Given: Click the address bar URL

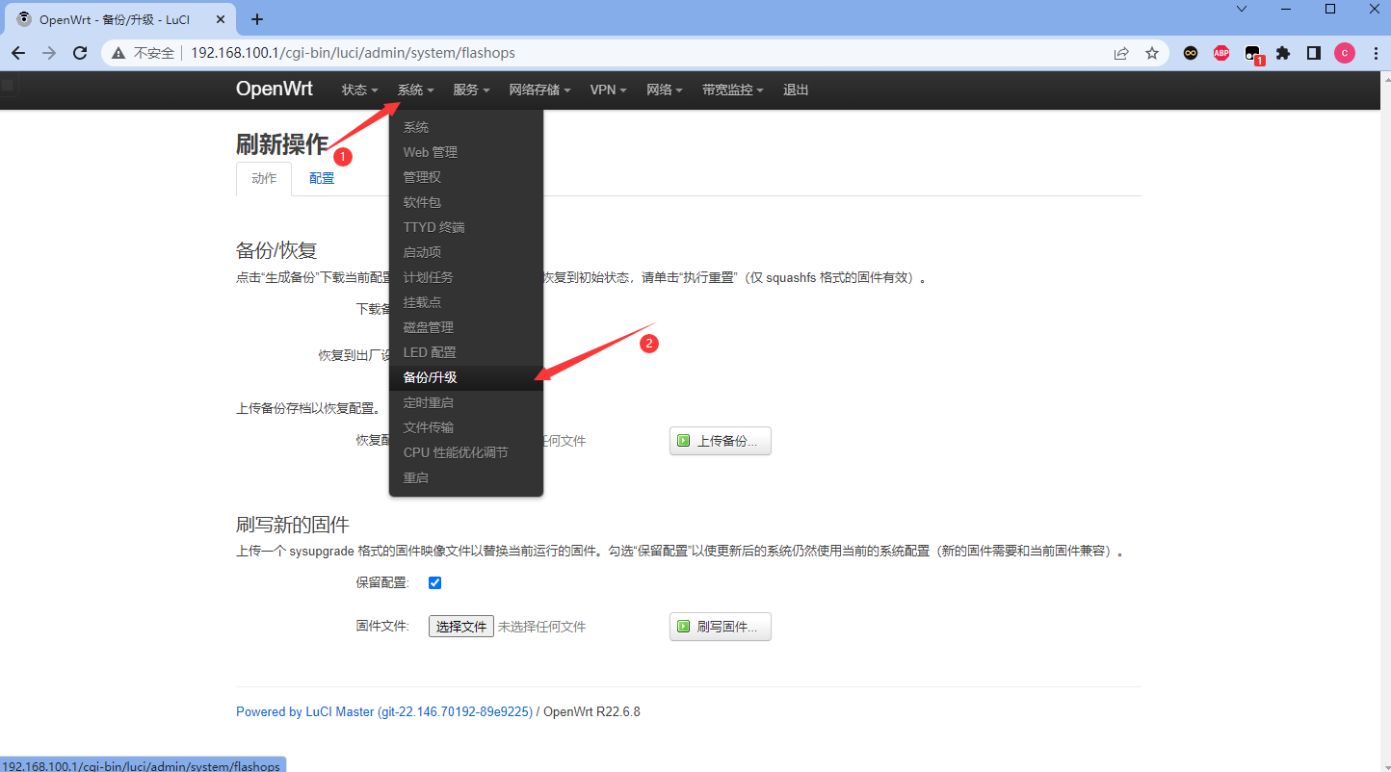Looking at the screenshot, I should coord(353,53).
